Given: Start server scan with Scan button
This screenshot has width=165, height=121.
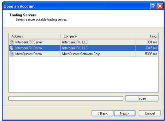Looking at the screenshot, I should point(142,98).
